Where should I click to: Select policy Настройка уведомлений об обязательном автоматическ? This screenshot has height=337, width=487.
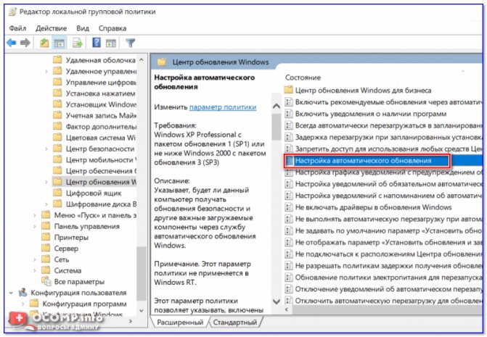tap(383, 184)
